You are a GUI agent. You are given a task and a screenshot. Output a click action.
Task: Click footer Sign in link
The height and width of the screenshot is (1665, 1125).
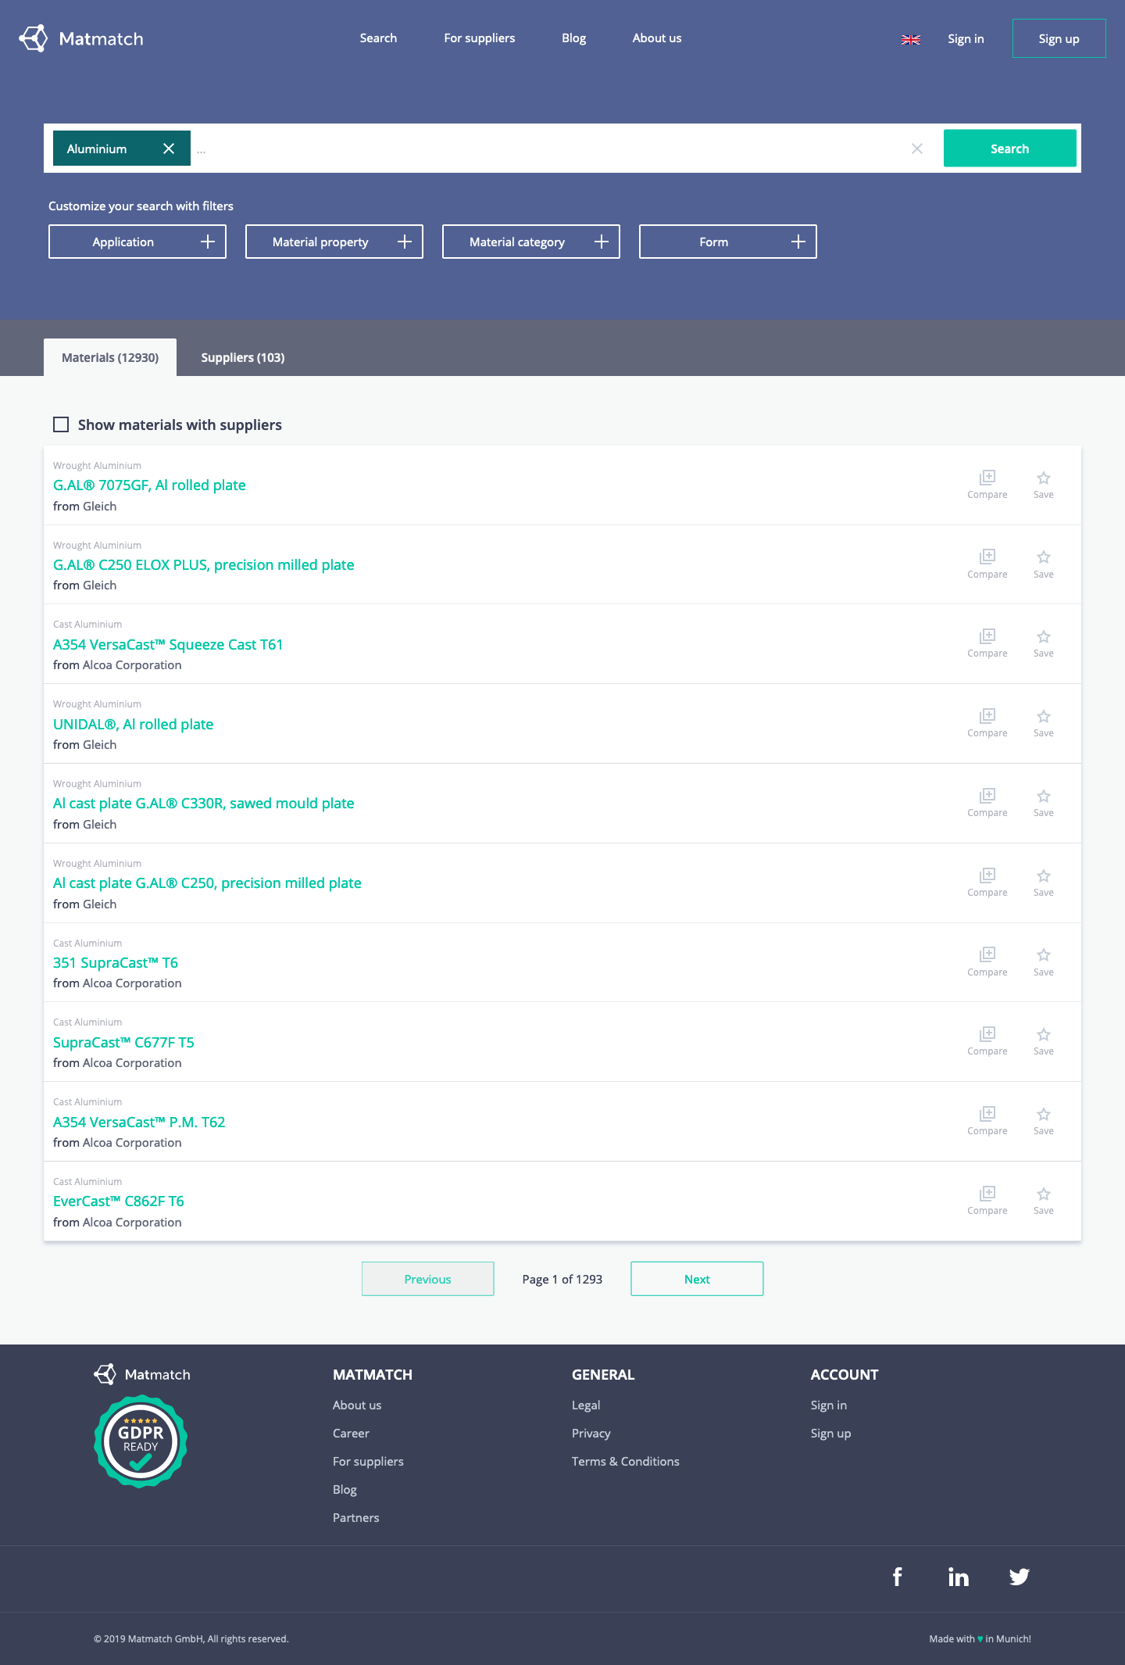829,1405
